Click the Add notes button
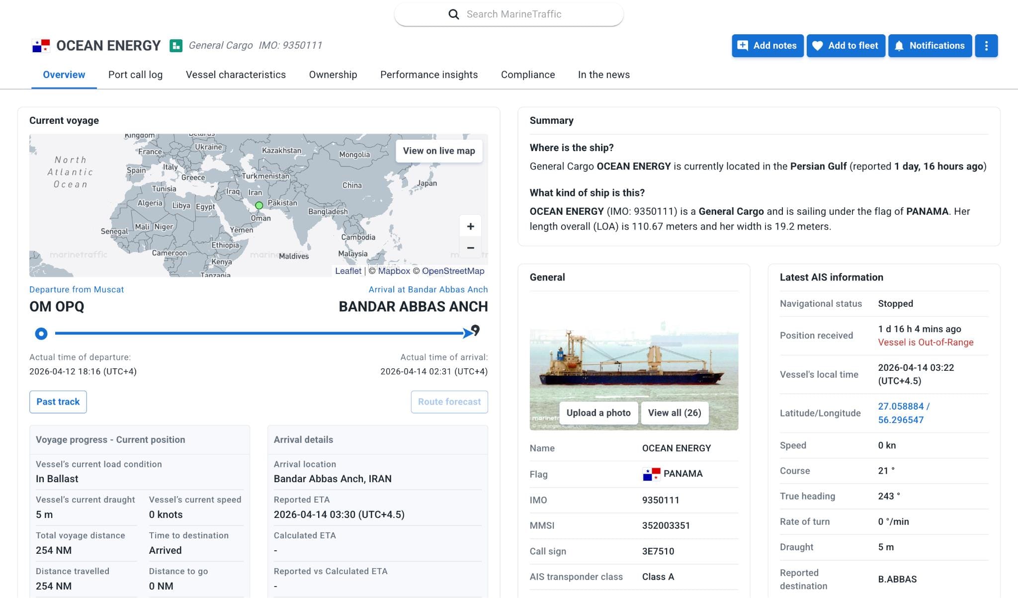Screen dimensions: 1018x598 tap(767, 46)
